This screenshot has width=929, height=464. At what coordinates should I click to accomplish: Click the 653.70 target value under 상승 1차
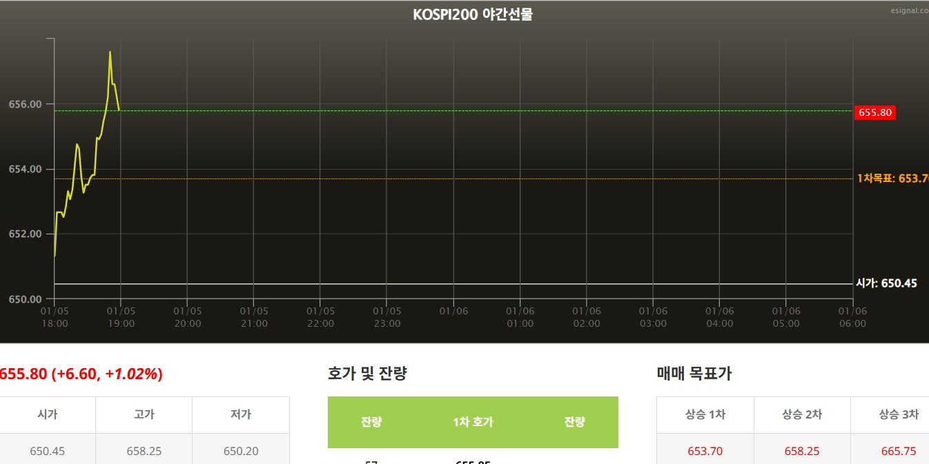click(x=705, y=451)
